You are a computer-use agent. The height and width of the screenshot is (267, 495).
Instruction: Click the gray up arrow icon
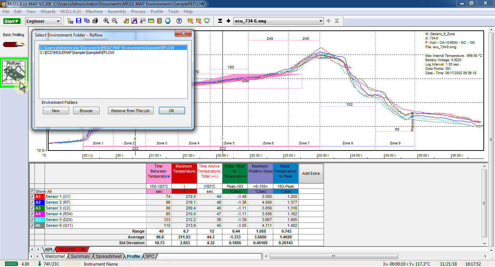pyautogui.click(x=329, y=21)
